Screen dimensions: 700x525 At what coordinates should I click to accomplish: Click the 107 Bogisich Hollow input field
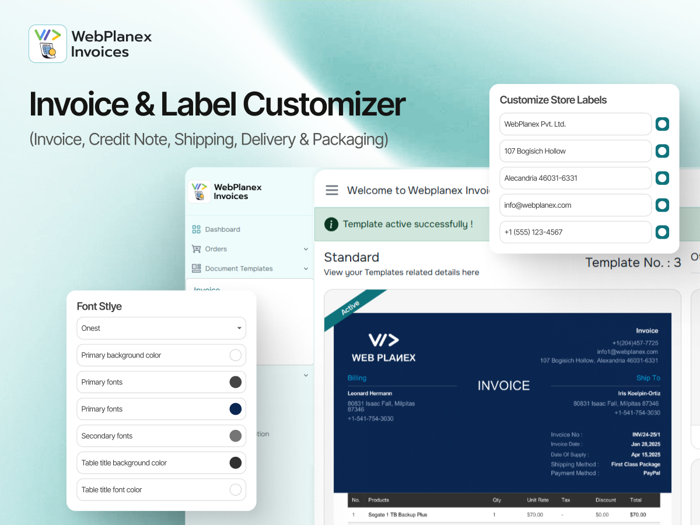click(575, 151)
